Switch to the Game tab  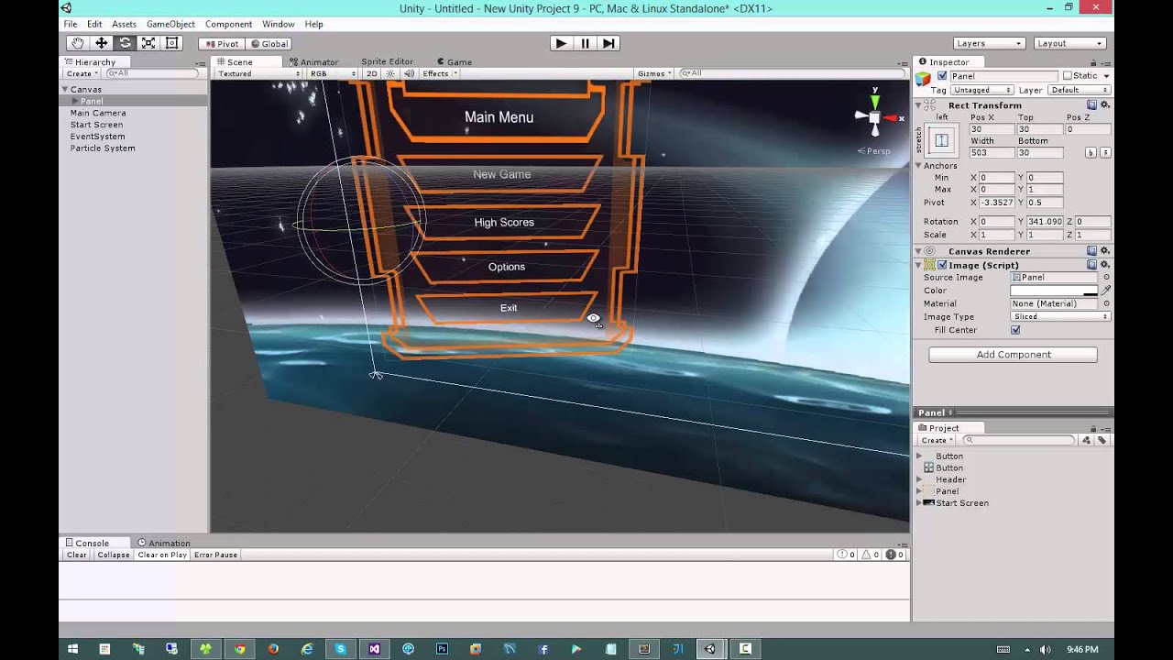point(455,62)
